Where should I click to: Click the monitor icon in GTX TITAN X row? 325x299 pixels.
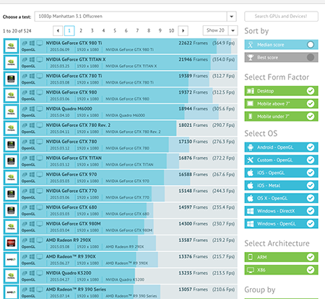pos(40,59)
